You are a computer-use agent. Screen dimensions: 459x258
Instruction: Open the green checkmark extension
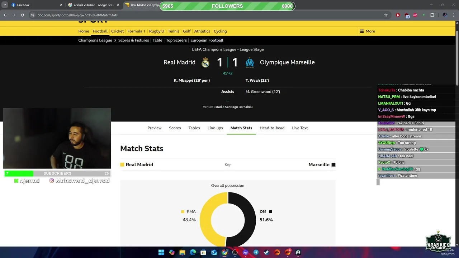coord(423,15)
